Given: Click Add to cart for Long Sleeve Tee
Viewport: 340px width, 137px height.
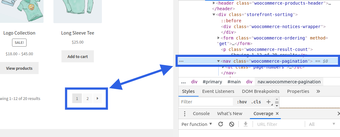Looking at the screenshot, I should (78, 56).
